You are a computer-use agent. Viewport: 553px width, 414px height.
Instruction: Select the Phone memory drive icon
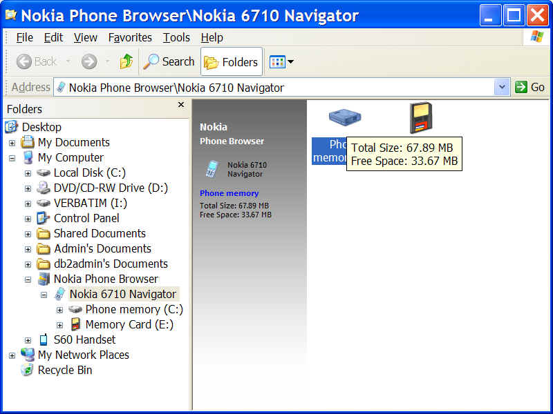[x=345, y=118]
